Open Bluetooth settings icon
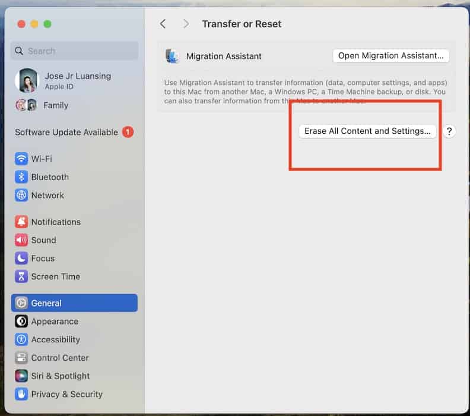Viewport: 470px width, 416px height. [21, 177]
